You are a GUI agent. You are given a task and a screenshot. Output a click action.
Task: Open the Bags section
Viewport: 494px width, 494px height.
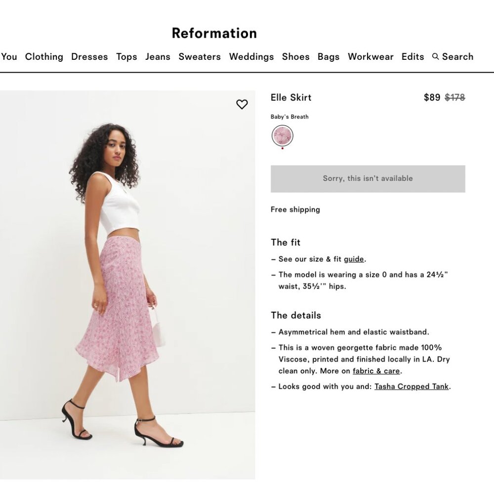point(329,56)
